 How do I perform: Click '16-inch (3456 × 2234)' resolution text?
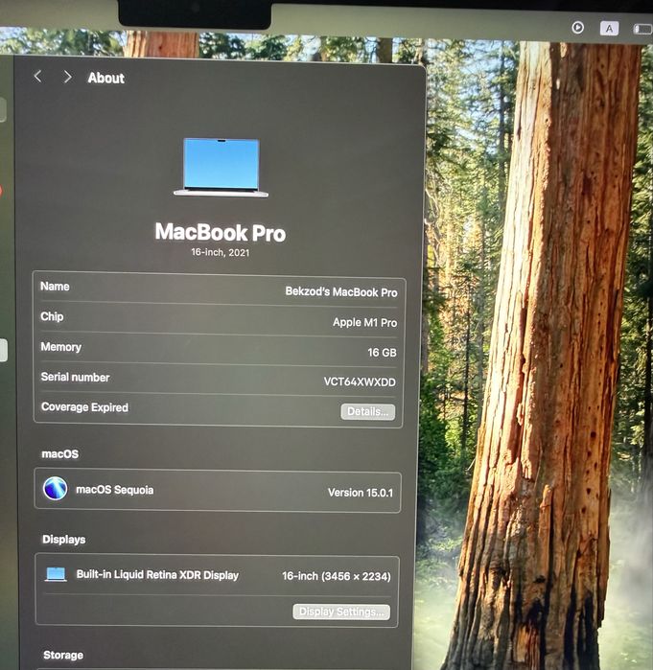tap(336, 576)
